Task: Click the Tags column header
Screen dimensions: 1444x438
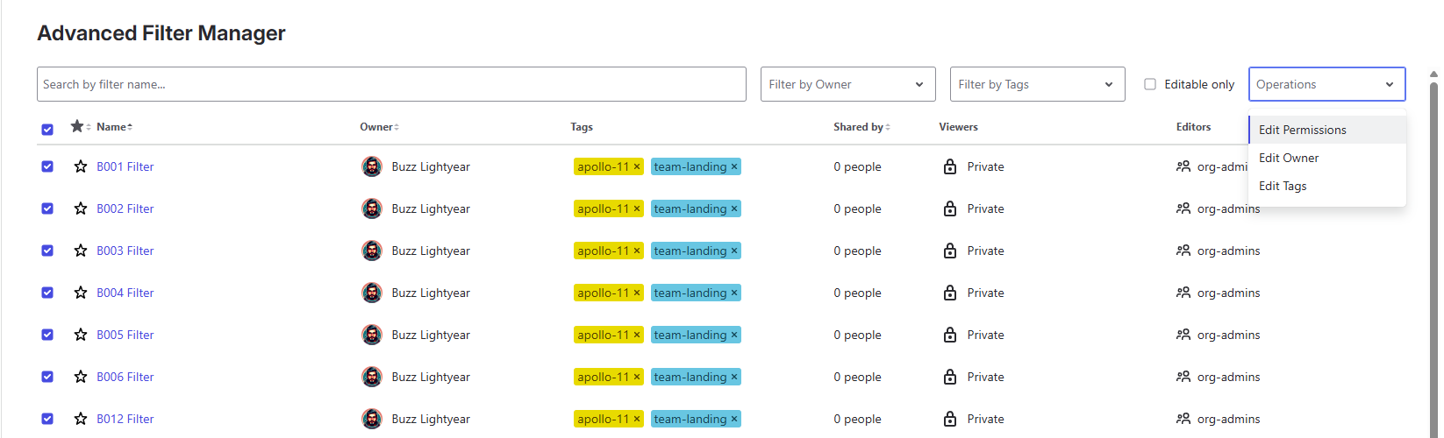Action: 582,127
